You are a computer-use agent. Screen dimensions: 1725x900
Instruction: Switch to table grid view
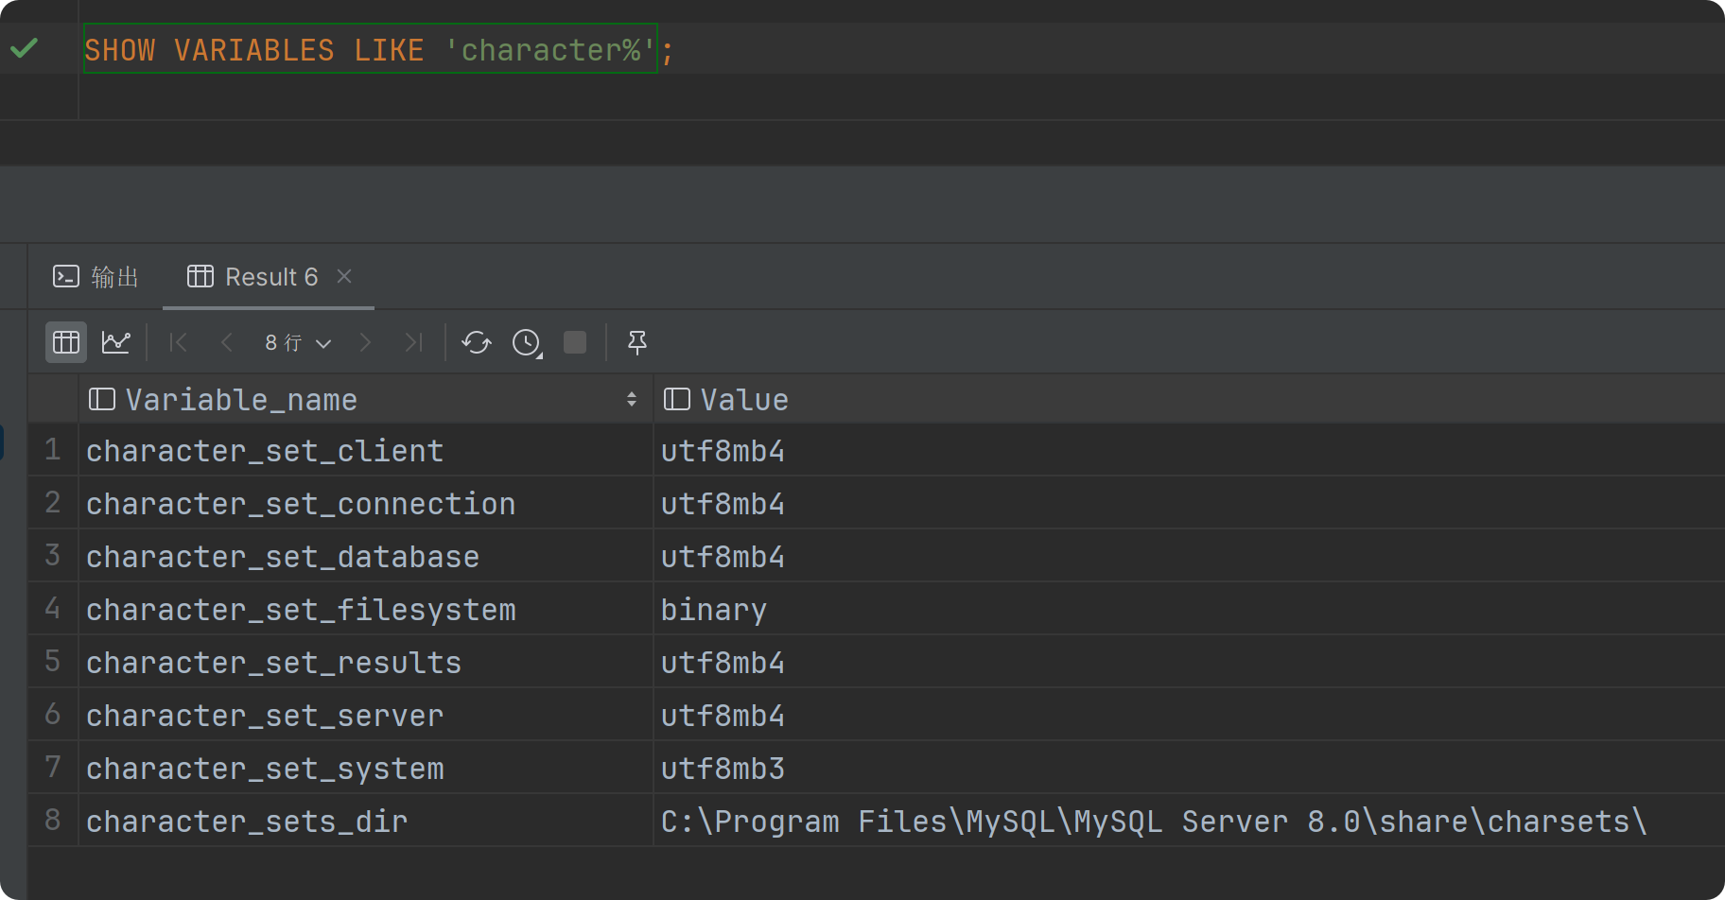tap(66, 342)
